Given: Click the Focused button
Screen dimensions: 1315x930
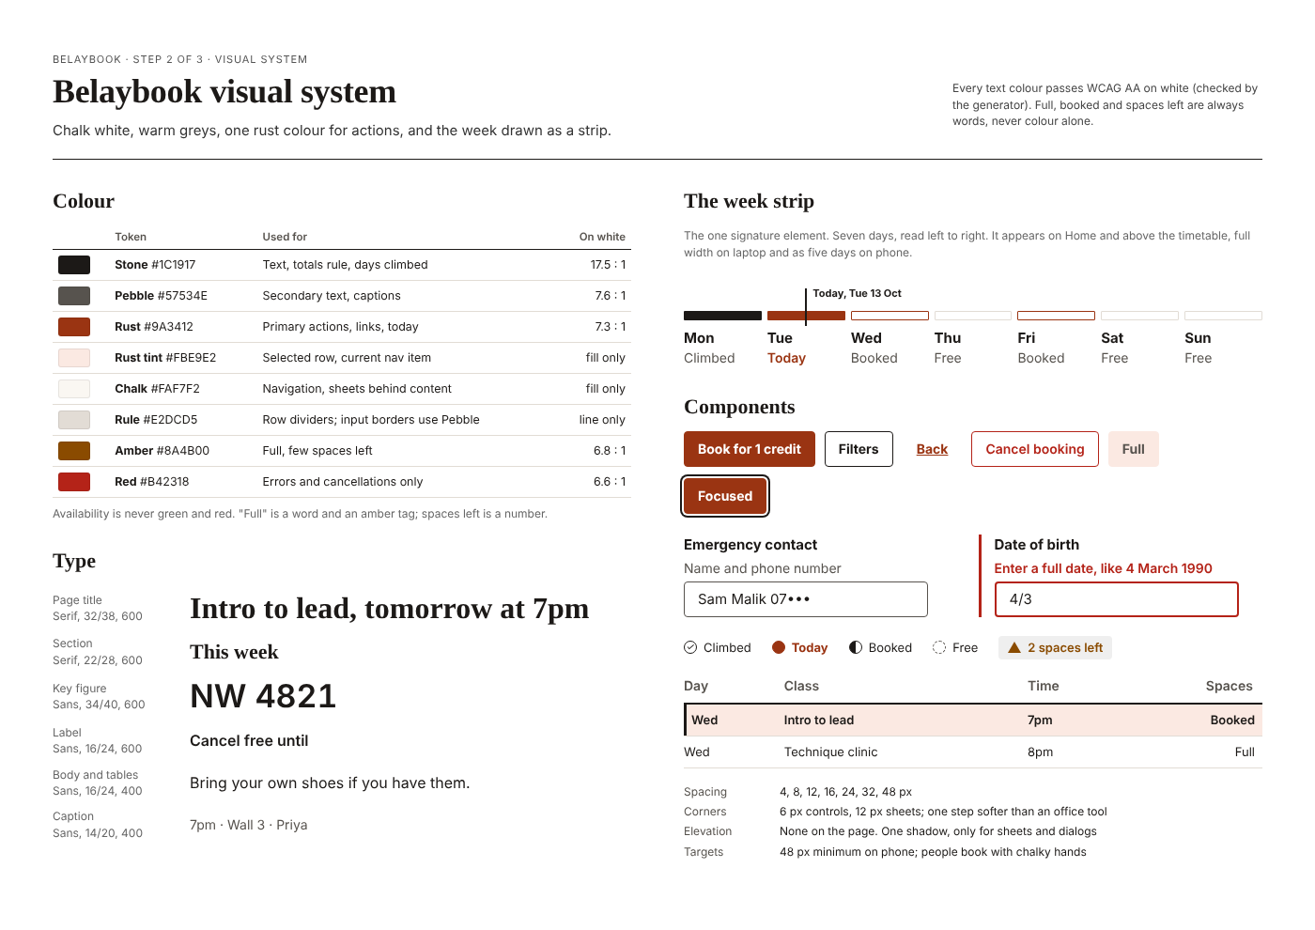Looking at the screenshot, I should click(x=725, y=496).
